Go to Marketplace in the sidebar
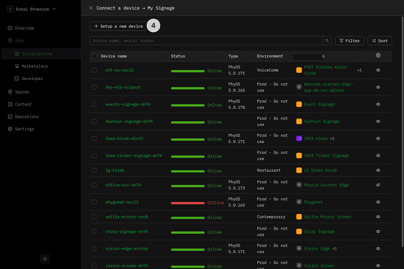 pyautogui.click(x=35, y=66)
